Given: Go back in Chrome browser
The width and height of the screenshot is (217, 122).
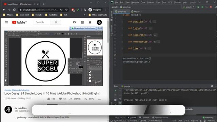Looking at the screenshot, I should [4, 10].
